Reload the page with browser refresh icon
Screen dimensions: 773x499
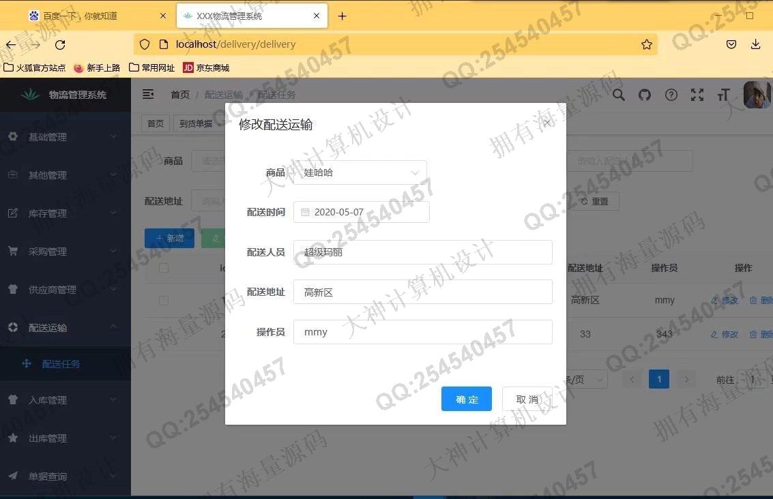pos(60,44)
